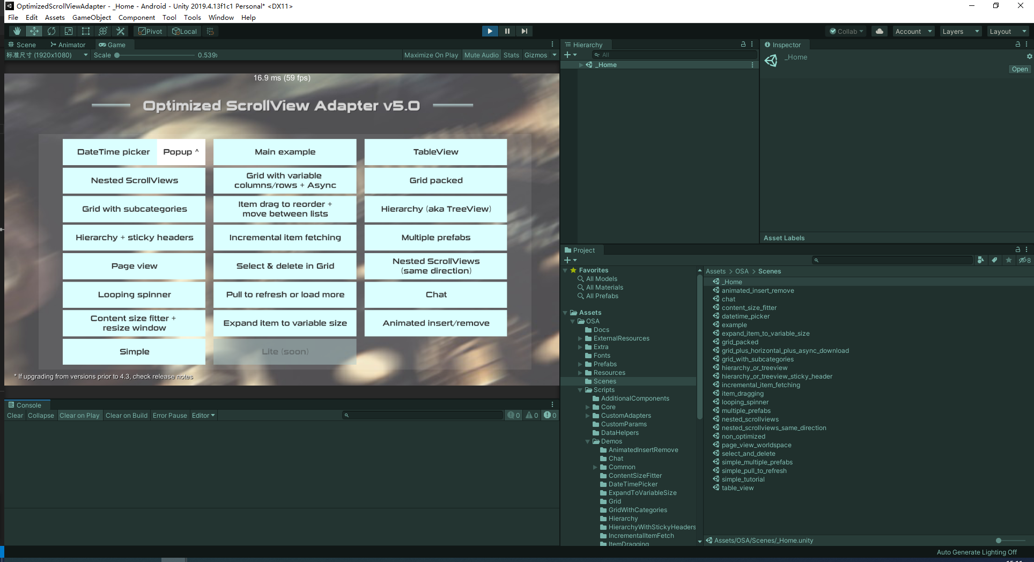This screenshot has width=1034, height=562.
Task: Toggle Clear on Build in Console
Action: (126, 416)
